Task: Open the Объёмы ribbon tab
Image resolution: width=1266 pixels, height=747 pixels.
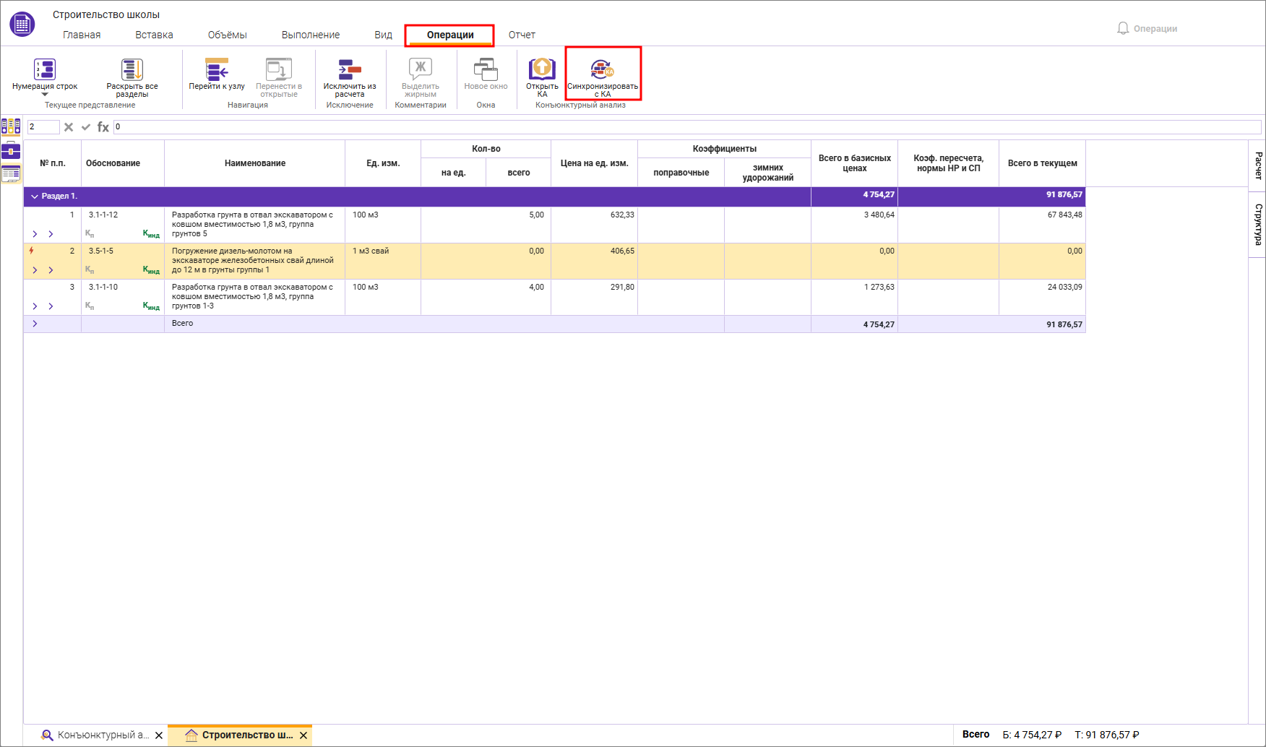Action: 228,35
